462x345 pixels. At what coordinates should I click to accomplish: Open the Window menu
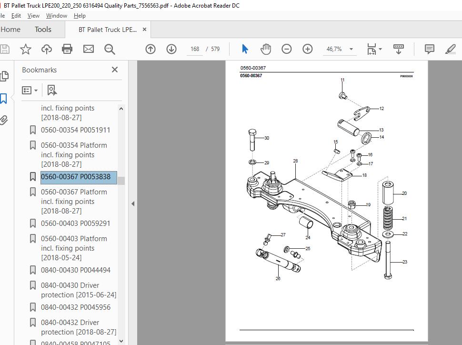pos(57,16)
